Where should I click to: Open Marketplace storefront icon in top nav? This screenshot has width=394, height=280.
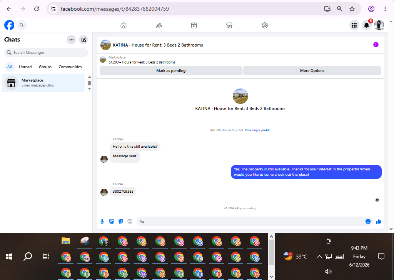(x=229, y=25)
